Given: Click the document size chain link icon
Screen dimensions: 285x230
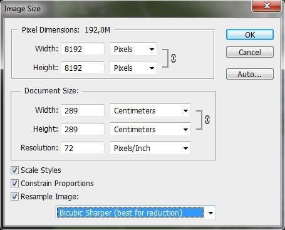Looking at the screenshot, I should point(207,120).
